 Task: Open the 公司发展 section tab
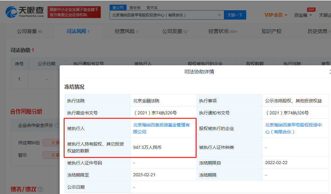click(x=175, y=31)
